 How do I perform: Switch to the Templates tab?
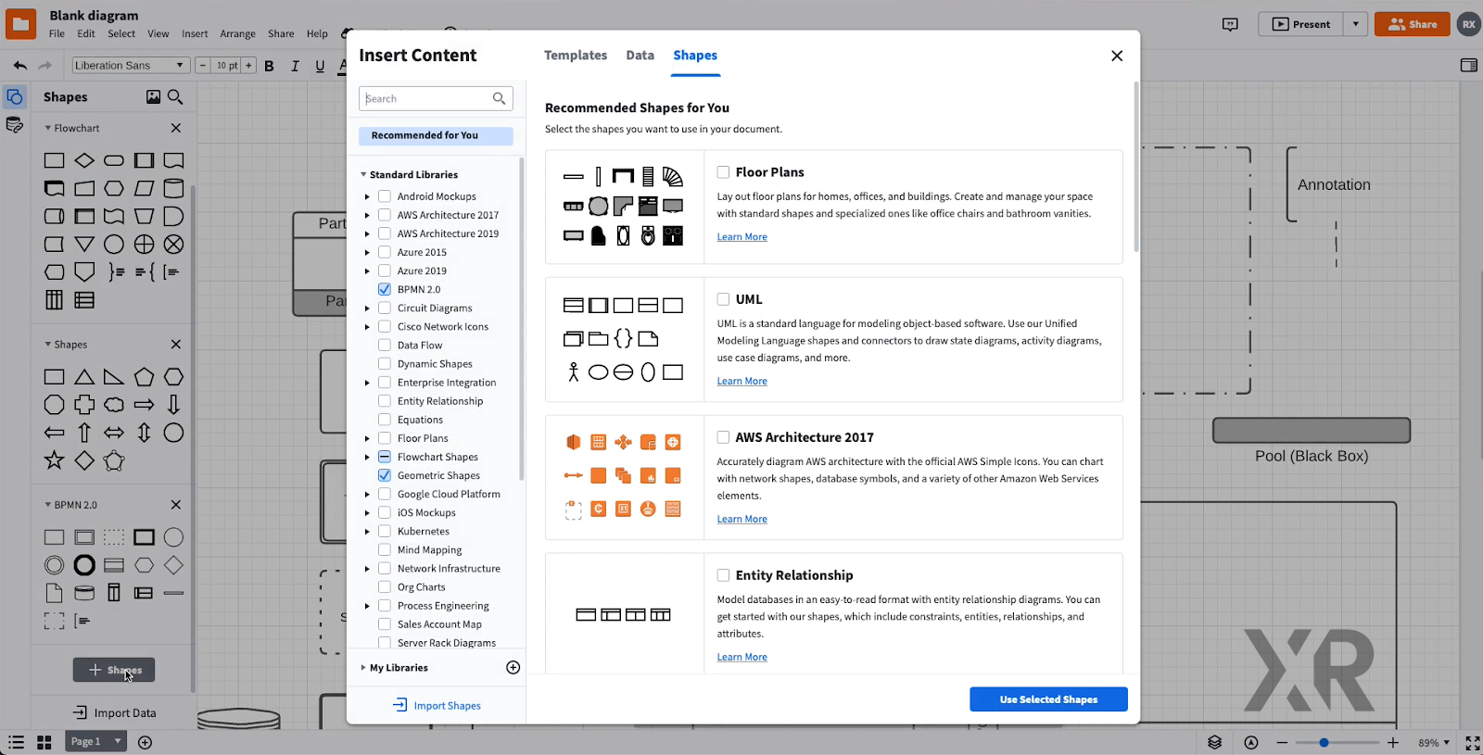tap(576, 56)
